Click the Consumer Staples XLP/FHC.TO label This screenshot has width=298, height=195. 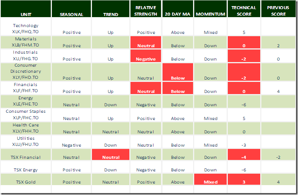tap(26, 115)
